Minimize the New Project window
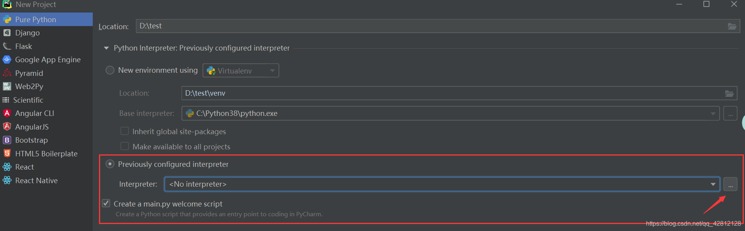Image resolution: width=745 pixels, height=231 pixels. tap(679, 4)
